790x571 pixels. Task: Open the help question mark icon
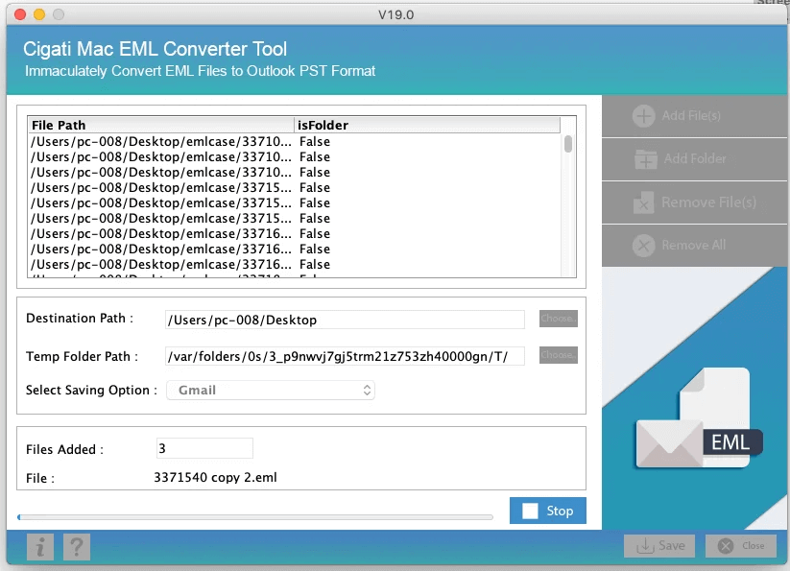click(x=77, y=547)
